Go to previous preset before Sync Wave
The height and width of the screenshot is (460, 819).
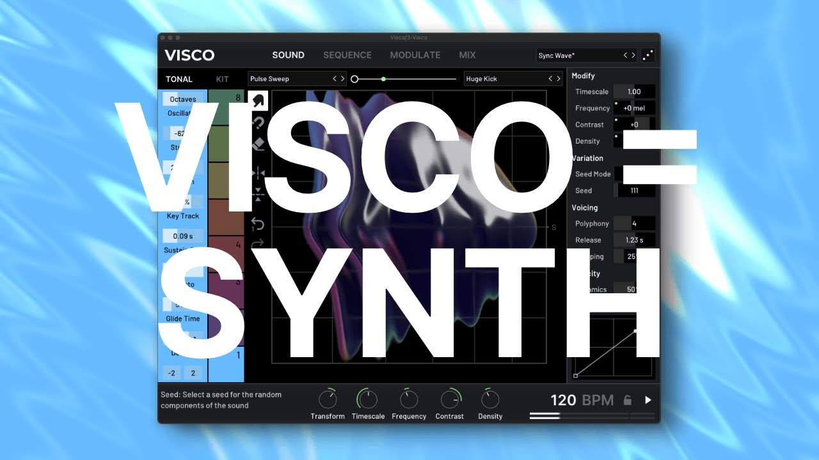[626, 56]
